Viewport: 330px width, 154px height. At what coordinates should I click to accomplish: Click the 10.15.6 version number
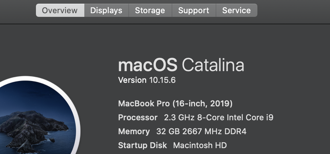162,80
